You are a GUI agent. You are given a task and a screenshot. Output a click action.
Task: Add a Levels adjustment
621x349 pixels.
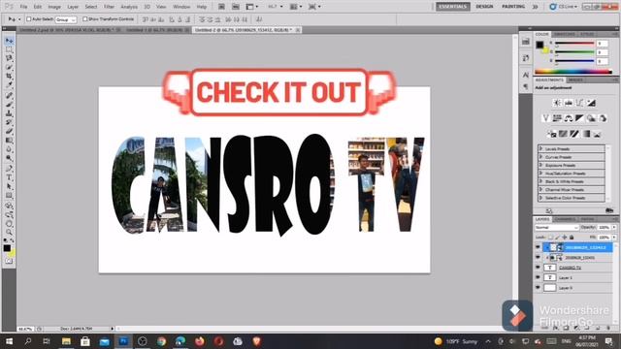pyautogui.click(x=569, y=103)
